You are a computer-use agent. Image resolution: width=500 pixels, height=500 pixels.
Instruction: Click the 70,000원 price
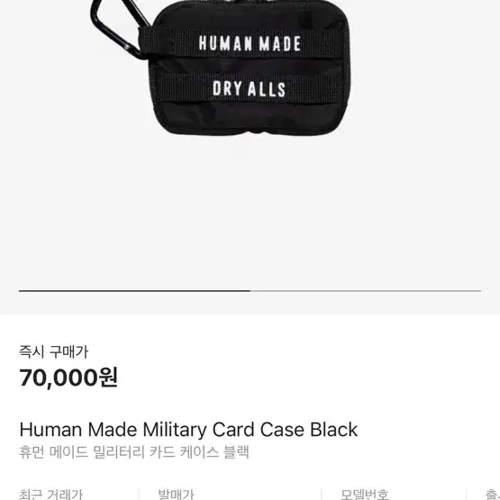click(68, 377)
